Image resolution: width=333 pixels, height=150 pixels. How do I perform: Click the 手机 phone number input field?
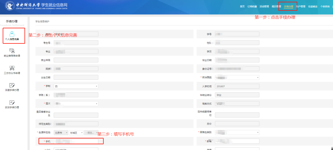click(x=76, y=141)
